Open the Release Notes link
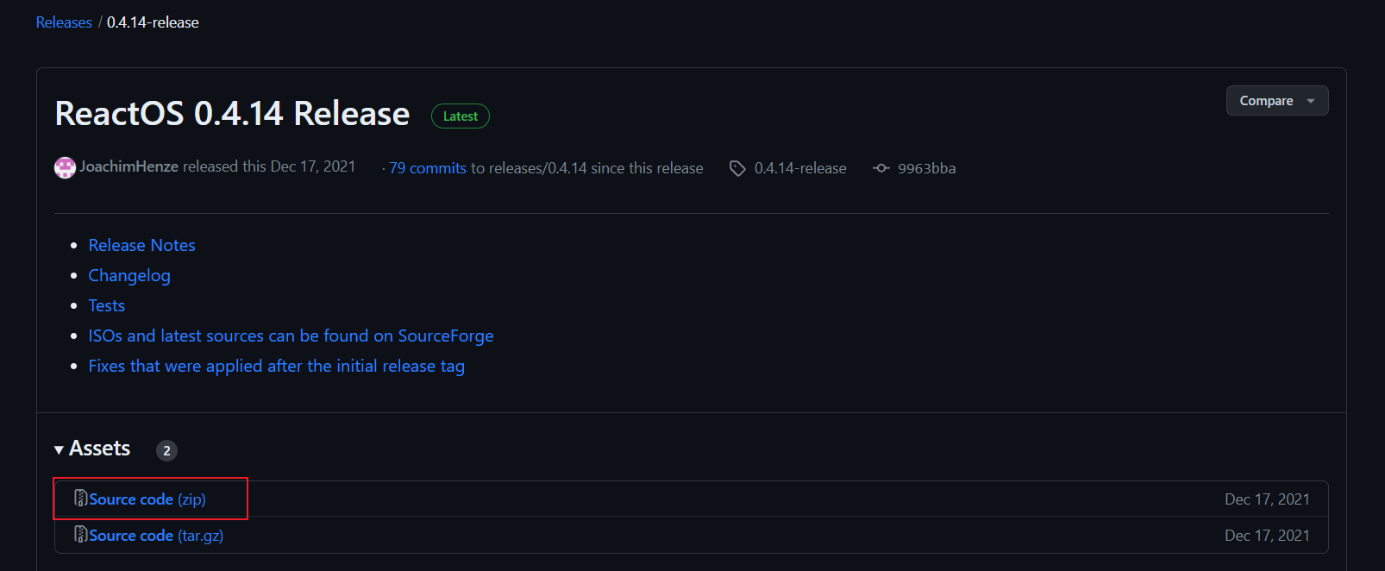 (x=141, y=245)
